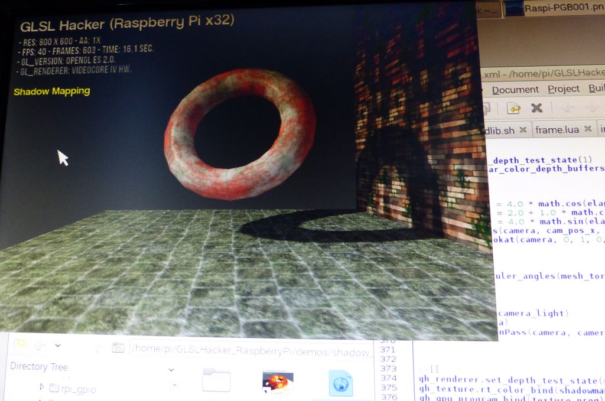The image size is (605, 401).
Task: Open the Build menu
Action: pyautogui.click(x=597, y=88)
